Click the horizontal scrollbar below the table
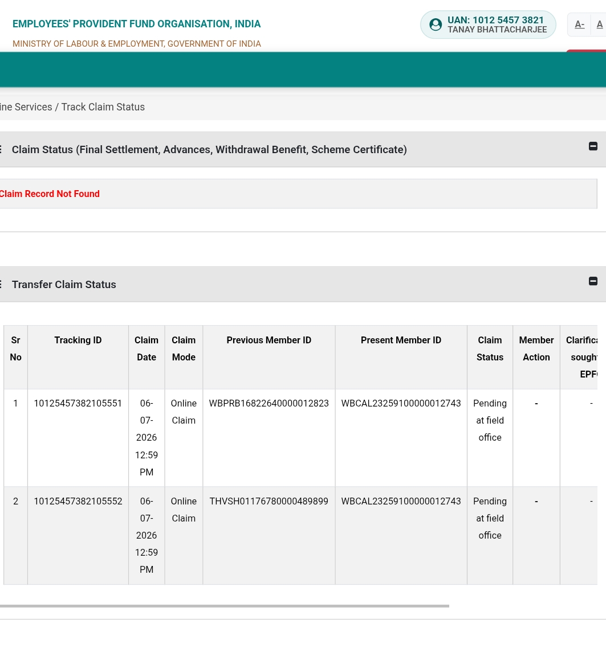 (224, 606)
